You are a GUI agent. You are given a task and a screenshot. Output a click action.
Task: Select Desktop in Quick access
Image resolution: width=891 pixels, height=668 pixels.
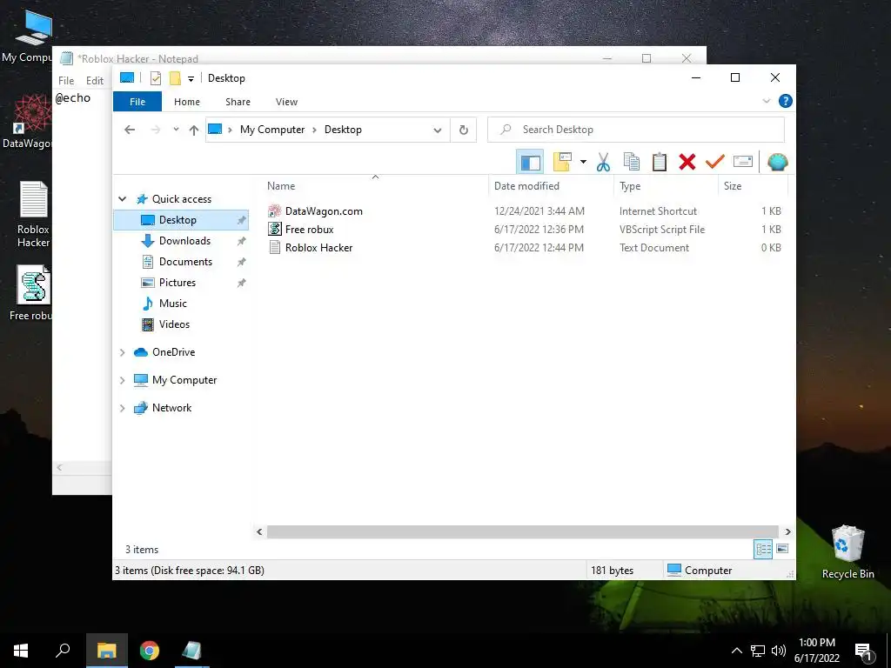point(181,220)
